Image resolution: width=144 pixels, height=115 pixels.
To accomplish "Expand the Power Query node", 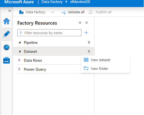I will (x=19, y=69).
